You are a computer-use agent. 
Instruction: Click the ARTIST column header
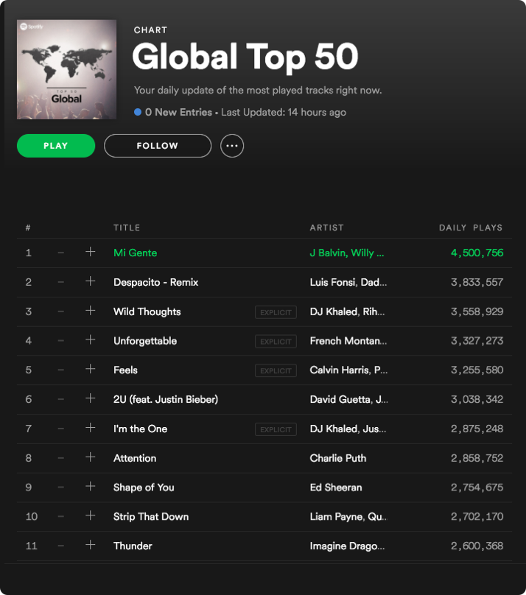327,228
